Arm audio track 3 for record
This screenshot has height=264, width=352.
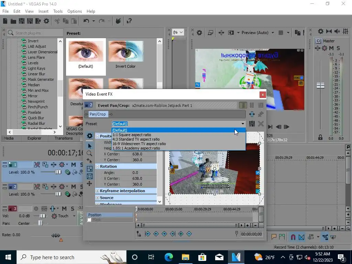tap(36, 209)
